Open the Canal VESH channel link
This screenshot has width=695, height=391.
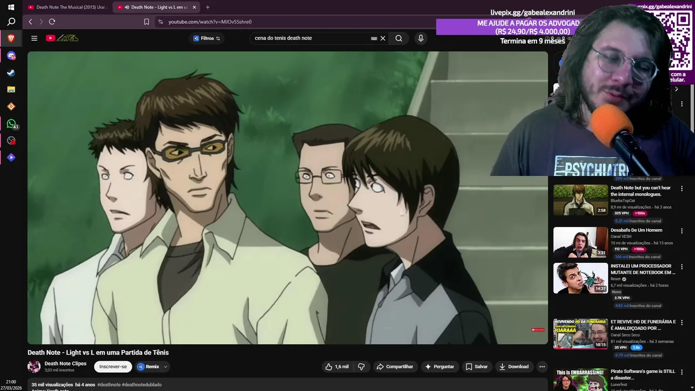point(621,236)
